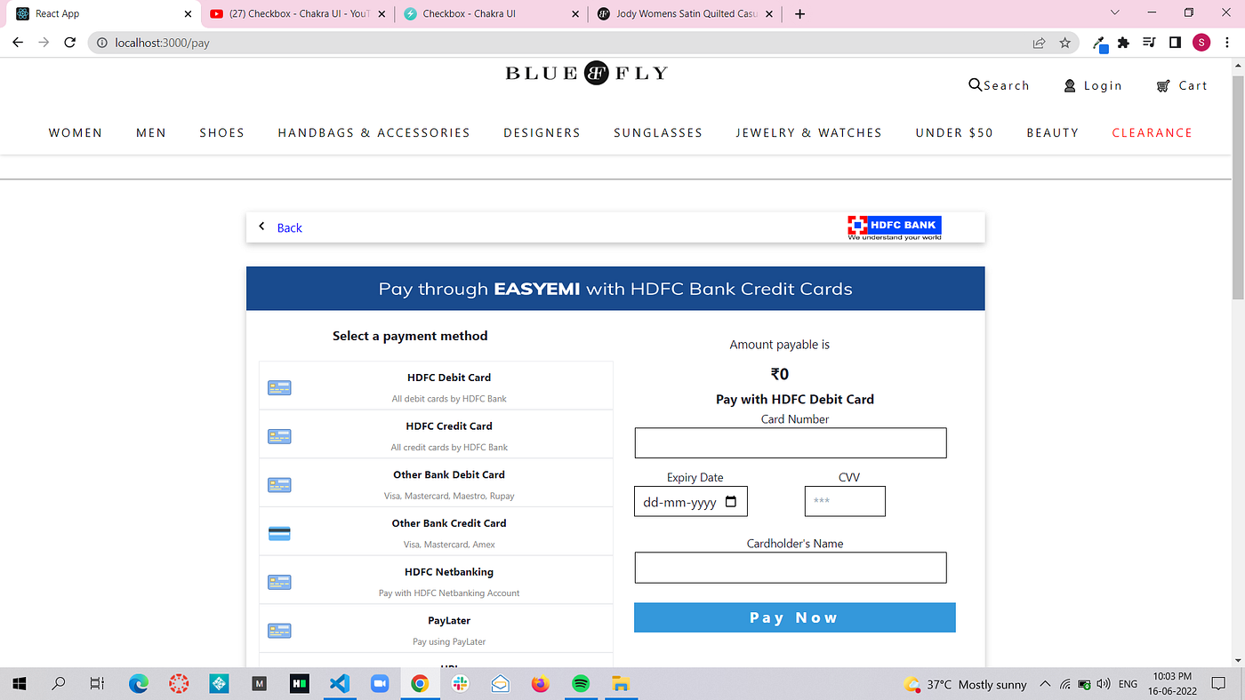The image size is (1245, 700).
Task: Open JEWELRY & WATCHES category
Action: pyautogui.click(x=808, y=132)
